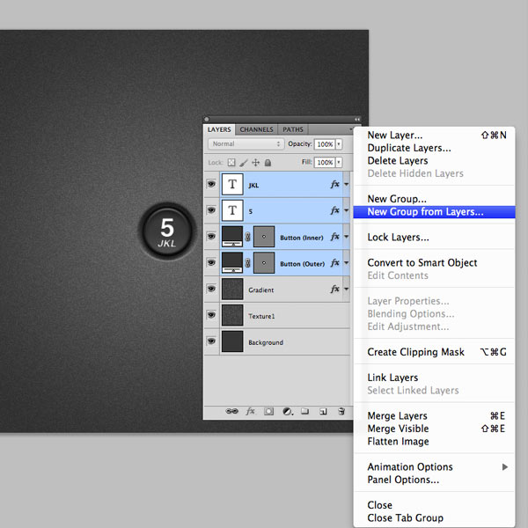Hide the Texture1 layer visibility eye
Viewport: 528px width, 528px height.
pyautogui.click(x=211, y=315)
